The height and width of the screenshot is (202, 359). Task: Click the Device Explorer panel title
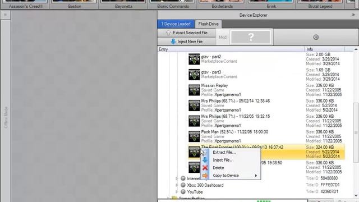[253, 15]
